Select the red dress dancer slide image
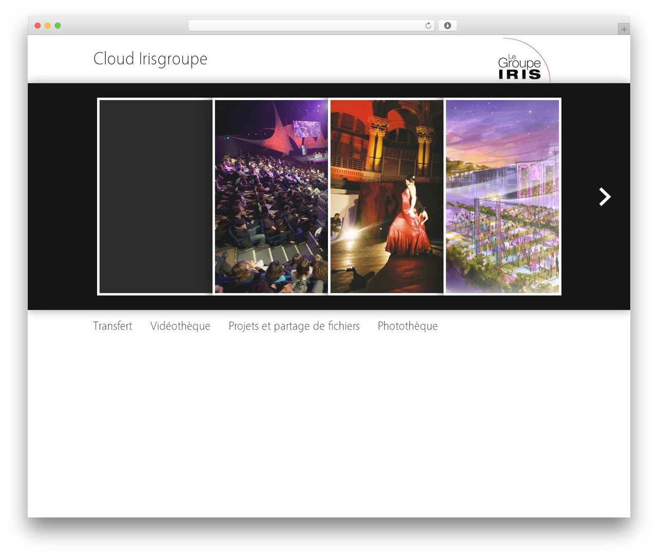The width and height of the screenshot is (658, 557). (387, 197)
